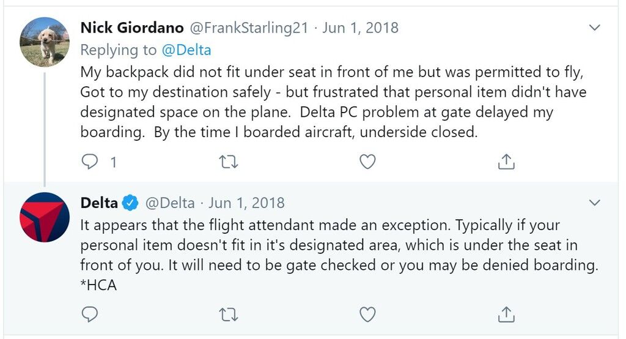Open the @Delta handle beside verified badge
The width and height of the screenshot is (626, 339).
(170, 203)
